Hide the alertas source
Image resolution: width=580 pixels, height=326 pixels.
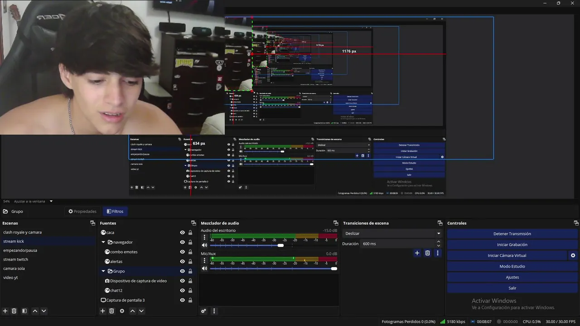coord(182,262)
